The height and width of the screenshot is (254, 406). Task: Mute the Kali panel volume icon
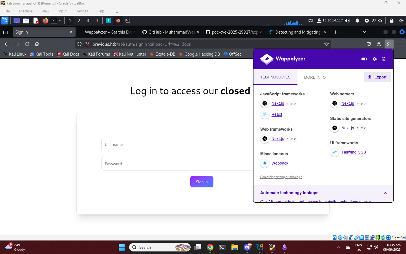(x=347, y=21)
